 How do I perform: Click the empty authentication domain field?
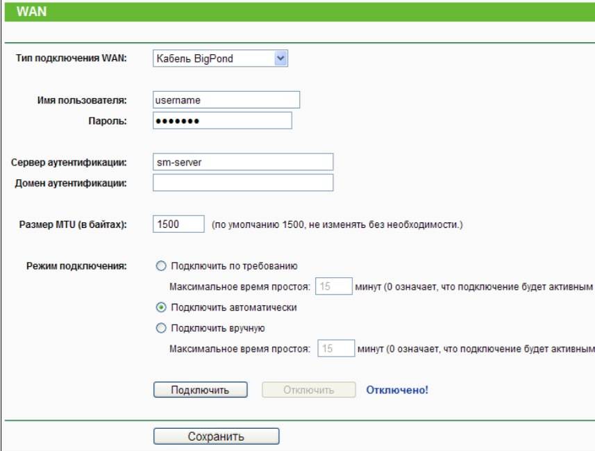point(243,183)
